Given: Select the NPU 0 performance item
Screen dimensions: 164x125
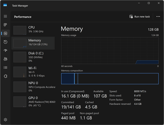Looking at the screenshot, I should pos(33,87).
